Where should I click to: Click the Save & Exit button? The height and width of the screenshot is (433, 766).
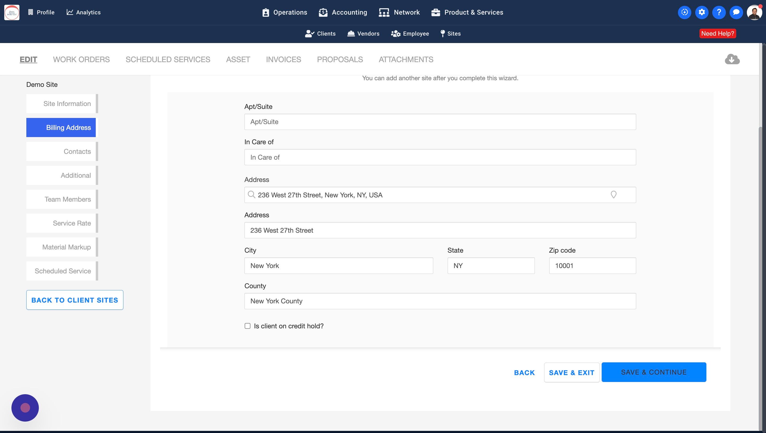point(572,372)
